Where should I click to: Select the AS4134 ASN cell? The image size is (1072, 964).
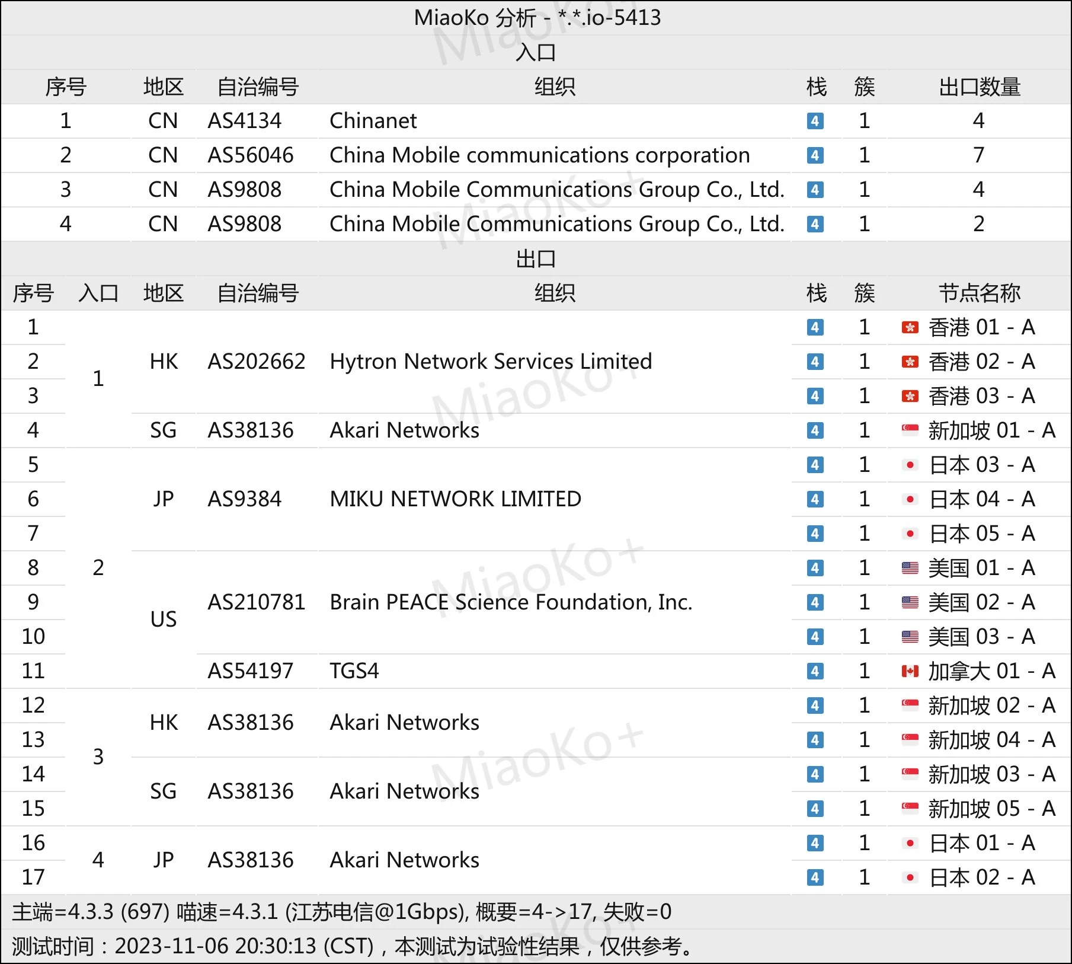click(x=244, y=121)
